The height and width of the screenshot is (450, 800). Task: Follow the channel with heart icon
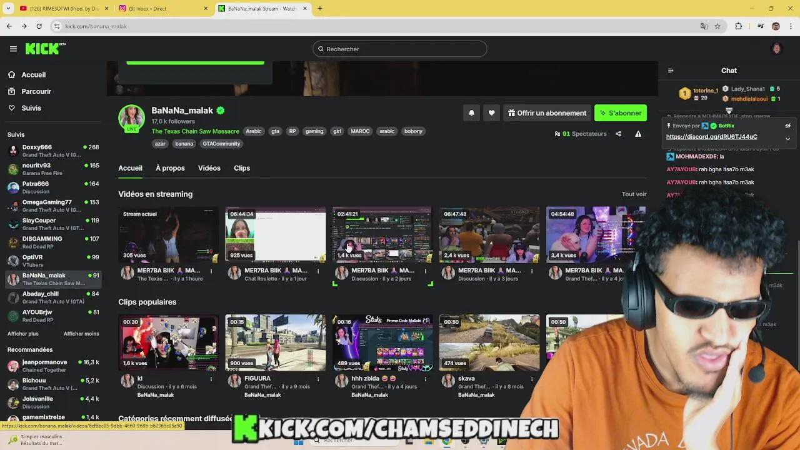491,113
